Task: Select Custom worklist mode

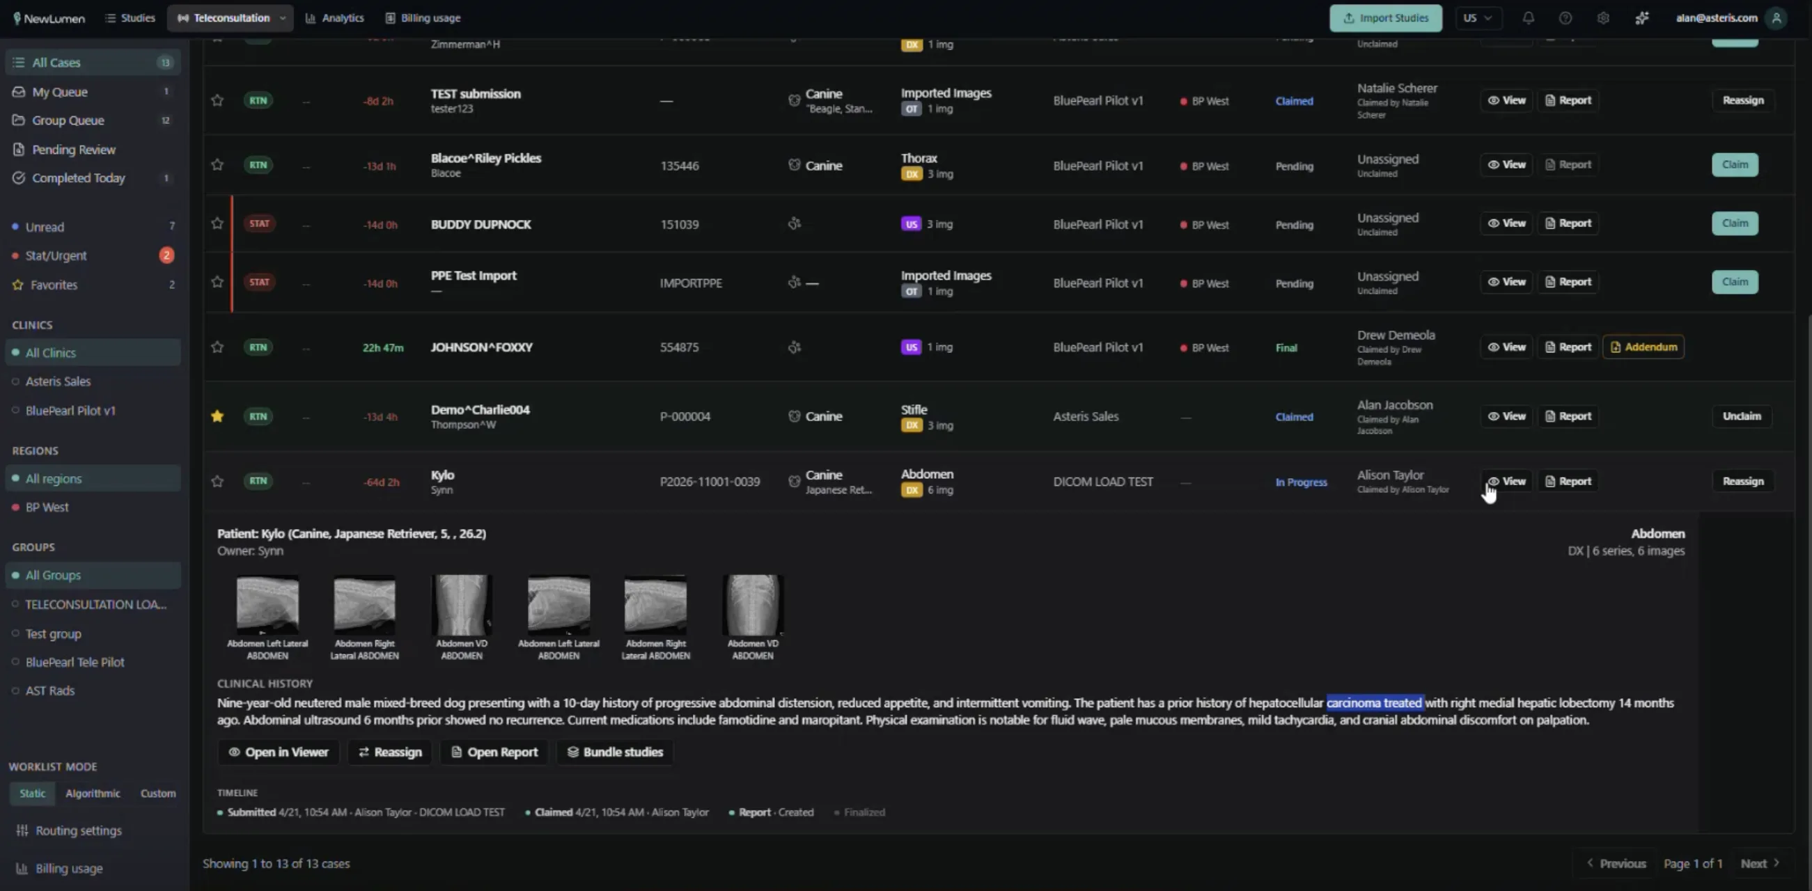Action: tap(158, 794)
